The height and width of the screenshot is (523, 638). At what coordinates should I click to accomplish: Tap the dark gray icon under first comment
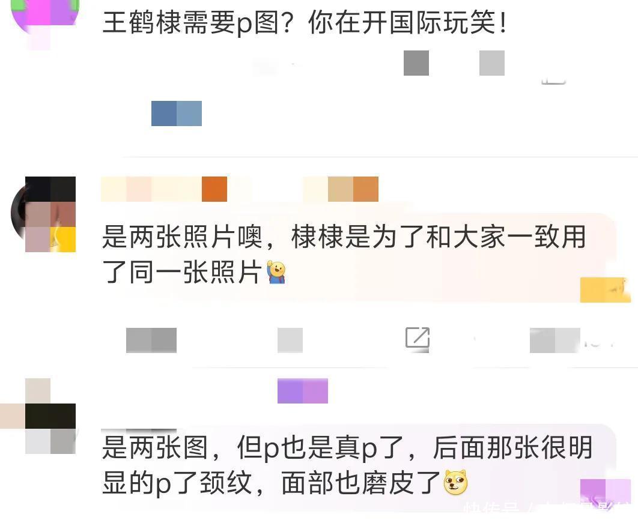tap(416, 63)
